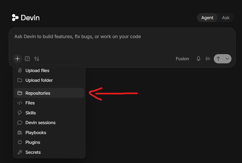The image size is (242, 163).
Task: Select Playbooks in the attach menu
Action: click(x=49, y=133)
